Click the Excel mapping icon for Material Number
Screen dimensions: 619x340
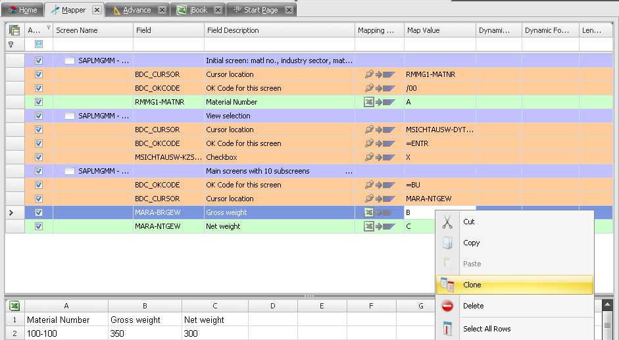(369, 102)
